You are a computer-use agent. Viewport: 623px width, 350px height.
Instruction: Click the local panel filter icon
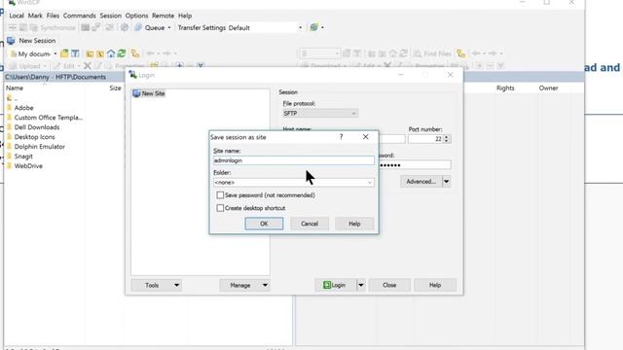tap(75, 53)
